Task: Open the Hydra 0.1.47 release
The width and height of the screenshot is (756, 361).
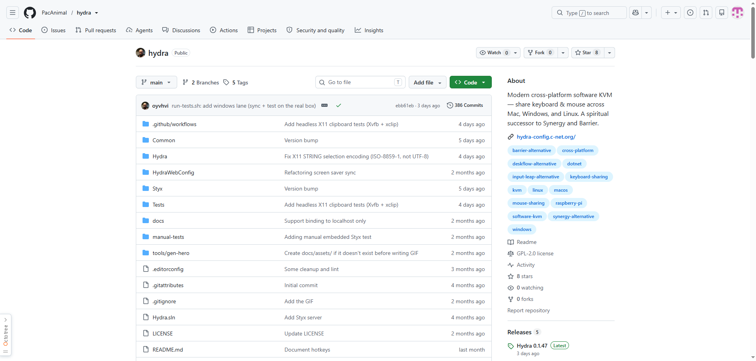Action: [x=532, y=346]
